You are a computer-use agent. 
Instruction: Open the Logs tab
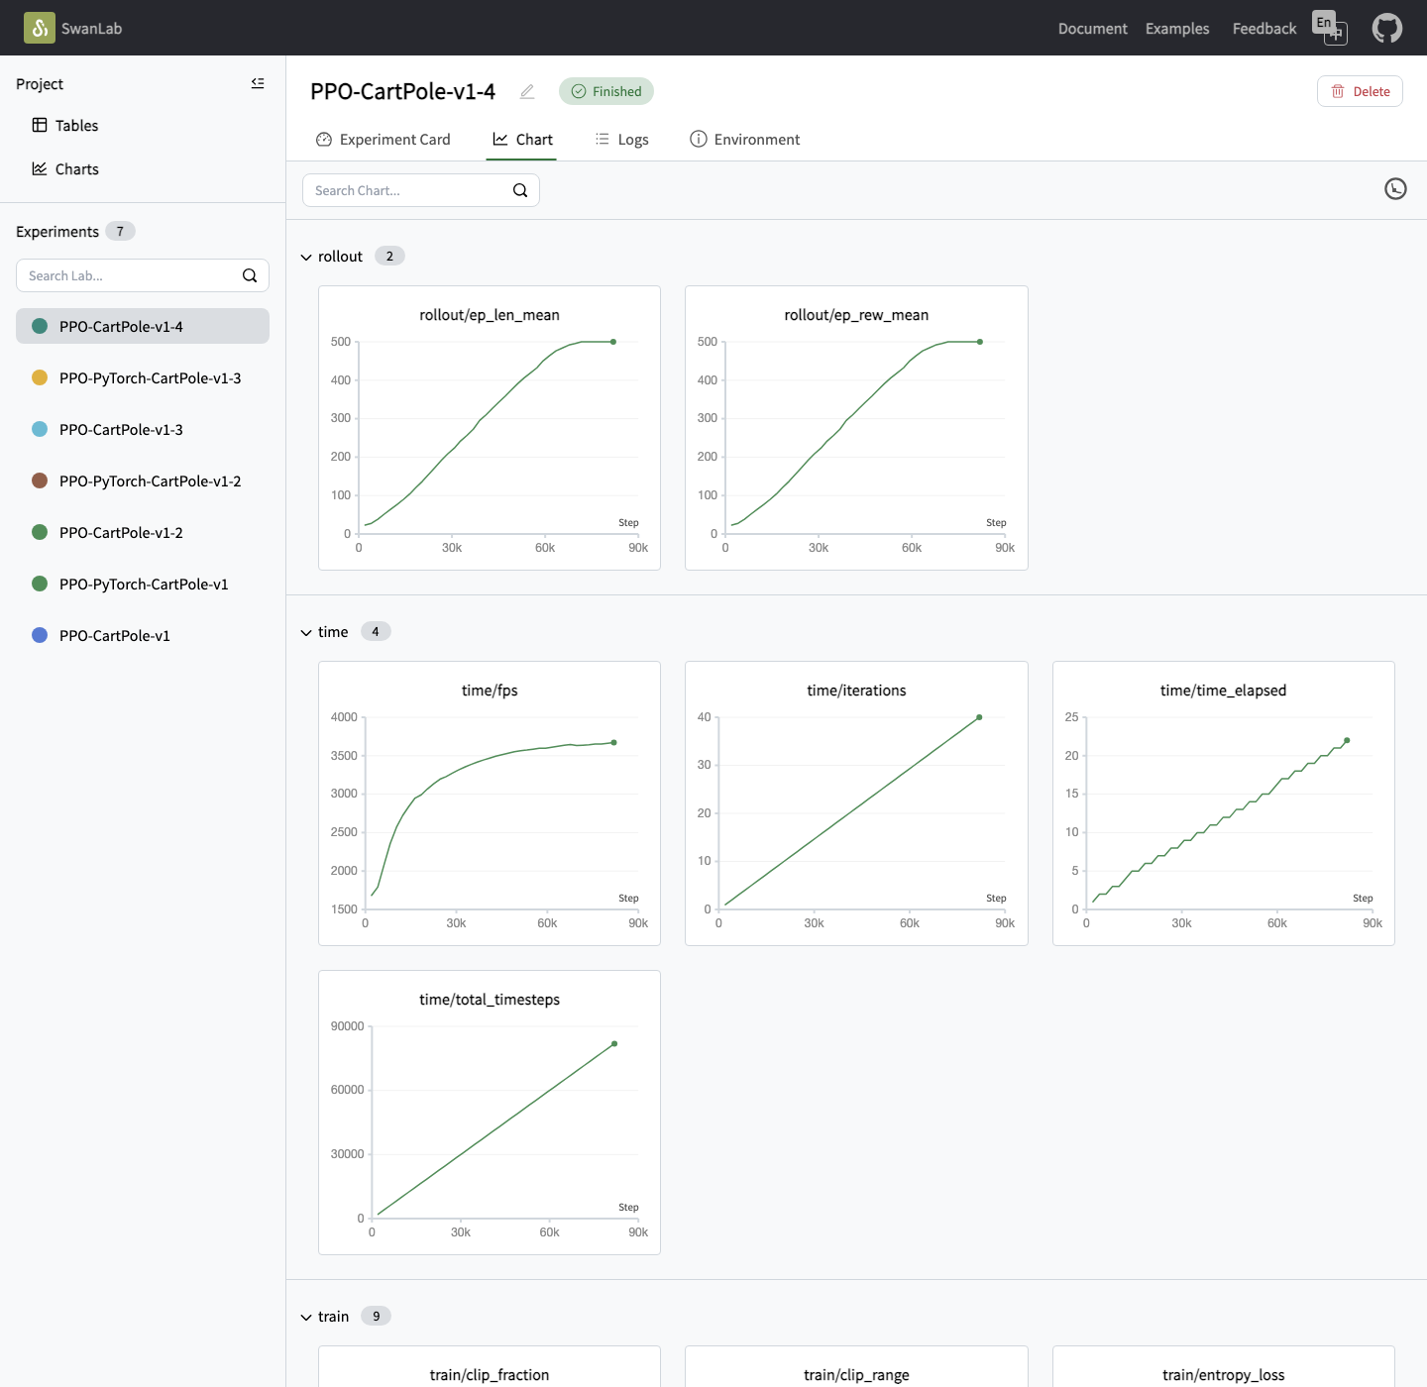click(622, 140)
